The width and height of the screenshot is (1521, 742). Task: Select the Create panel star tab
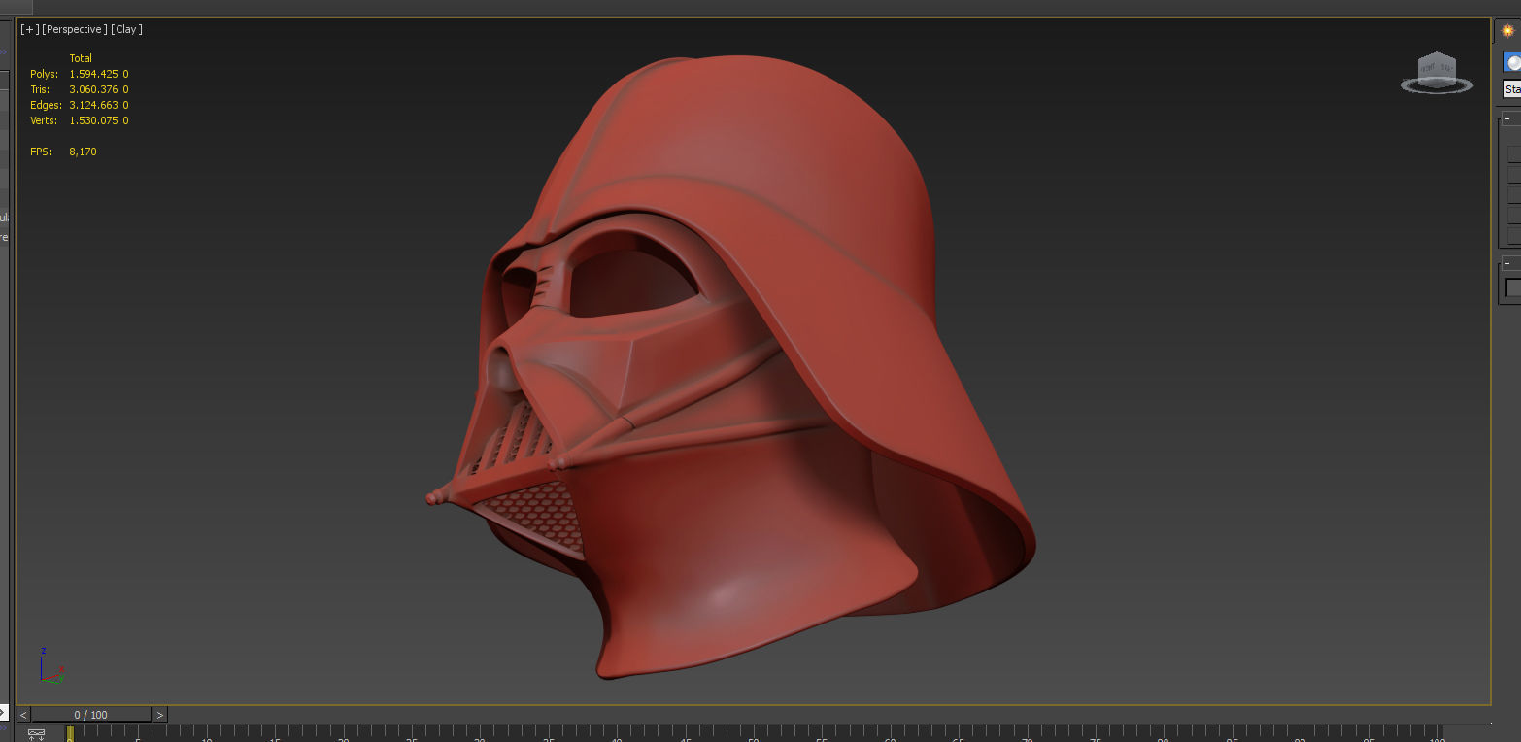[1507, 31]
